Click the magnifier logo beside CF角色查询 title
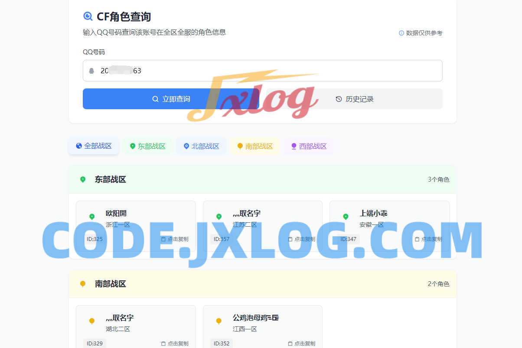The width and height of the screenshot is (522, 348). click(x=88, y=16)
